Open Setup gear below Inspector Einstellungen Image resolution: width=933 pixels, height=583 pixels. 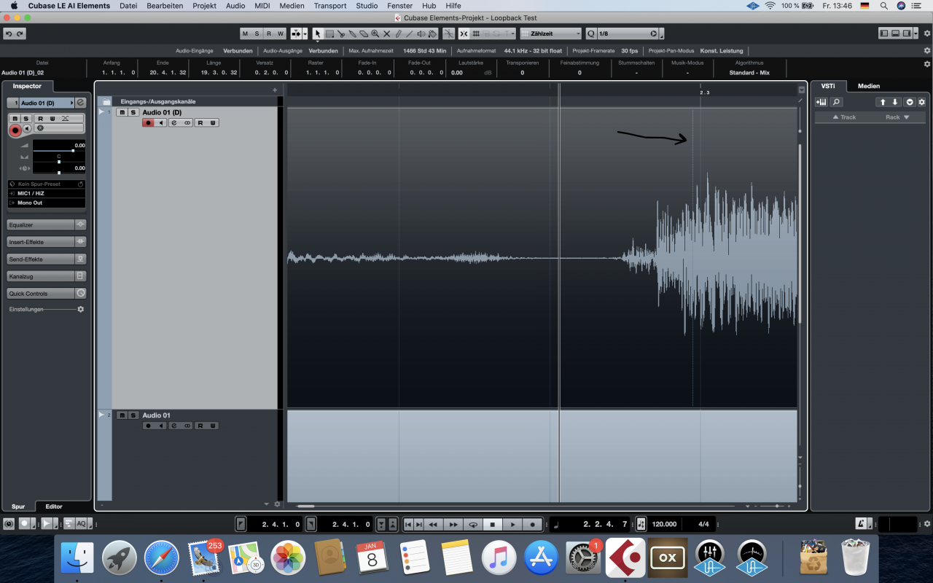click(81, 309)
